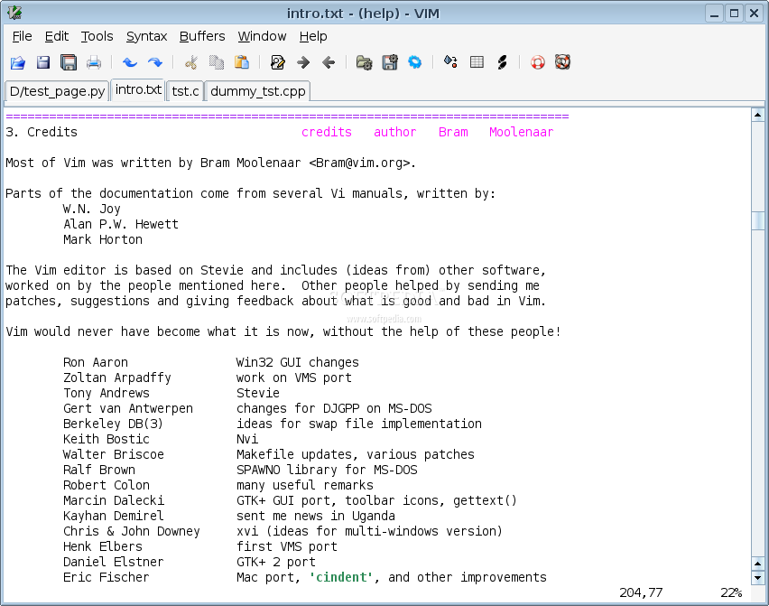Click 'Marcin Dalecki' name
Viewport: 769px width, 606px height.
[114, 501]
